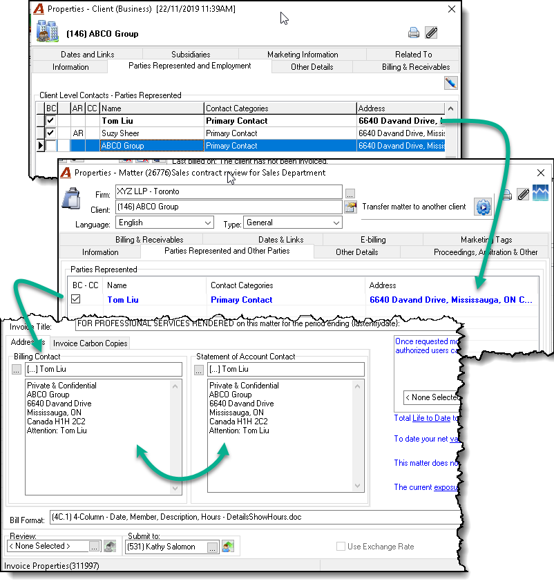Open the Billing & Receivables tab in Client window
554x586 pixels.
(416, 67)
